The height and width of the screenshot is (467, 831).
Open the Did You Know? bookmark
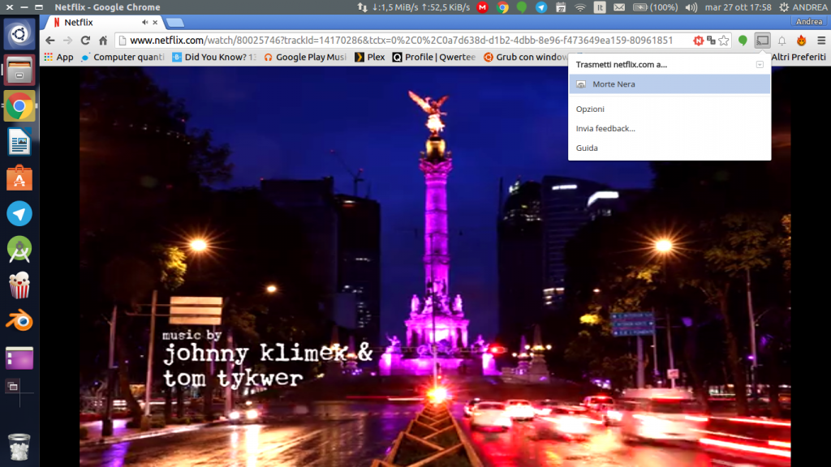[x=213, y=58]
